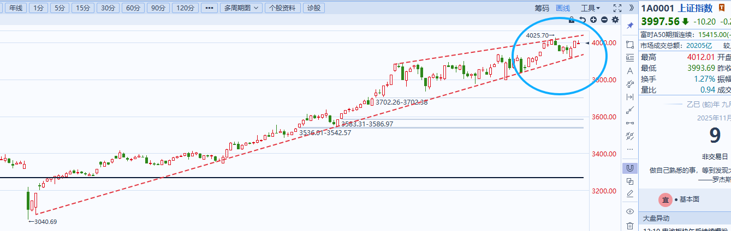Open more drawing tools ellipsis
Screen dimensions: 731x231
(x=630, y=149)
